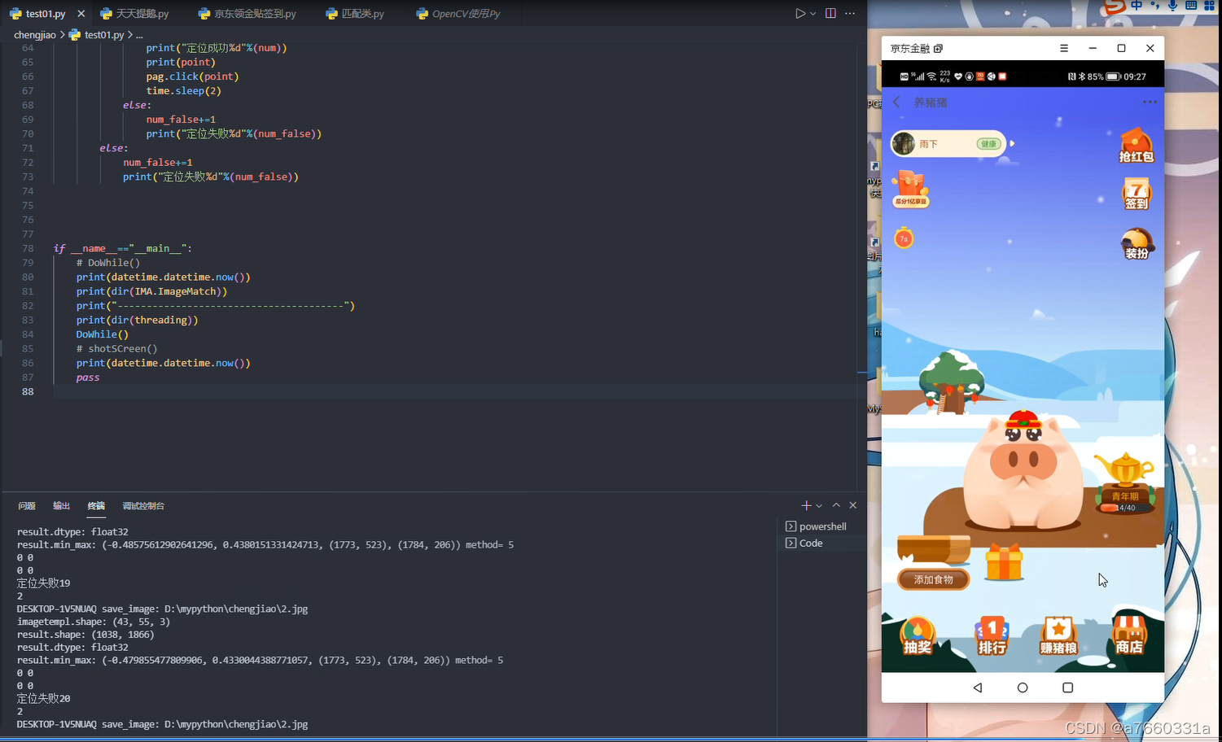1222x742 pixels.
Task: Switch to the 京东领金贴签到.py tab
Action: (247, 14)
